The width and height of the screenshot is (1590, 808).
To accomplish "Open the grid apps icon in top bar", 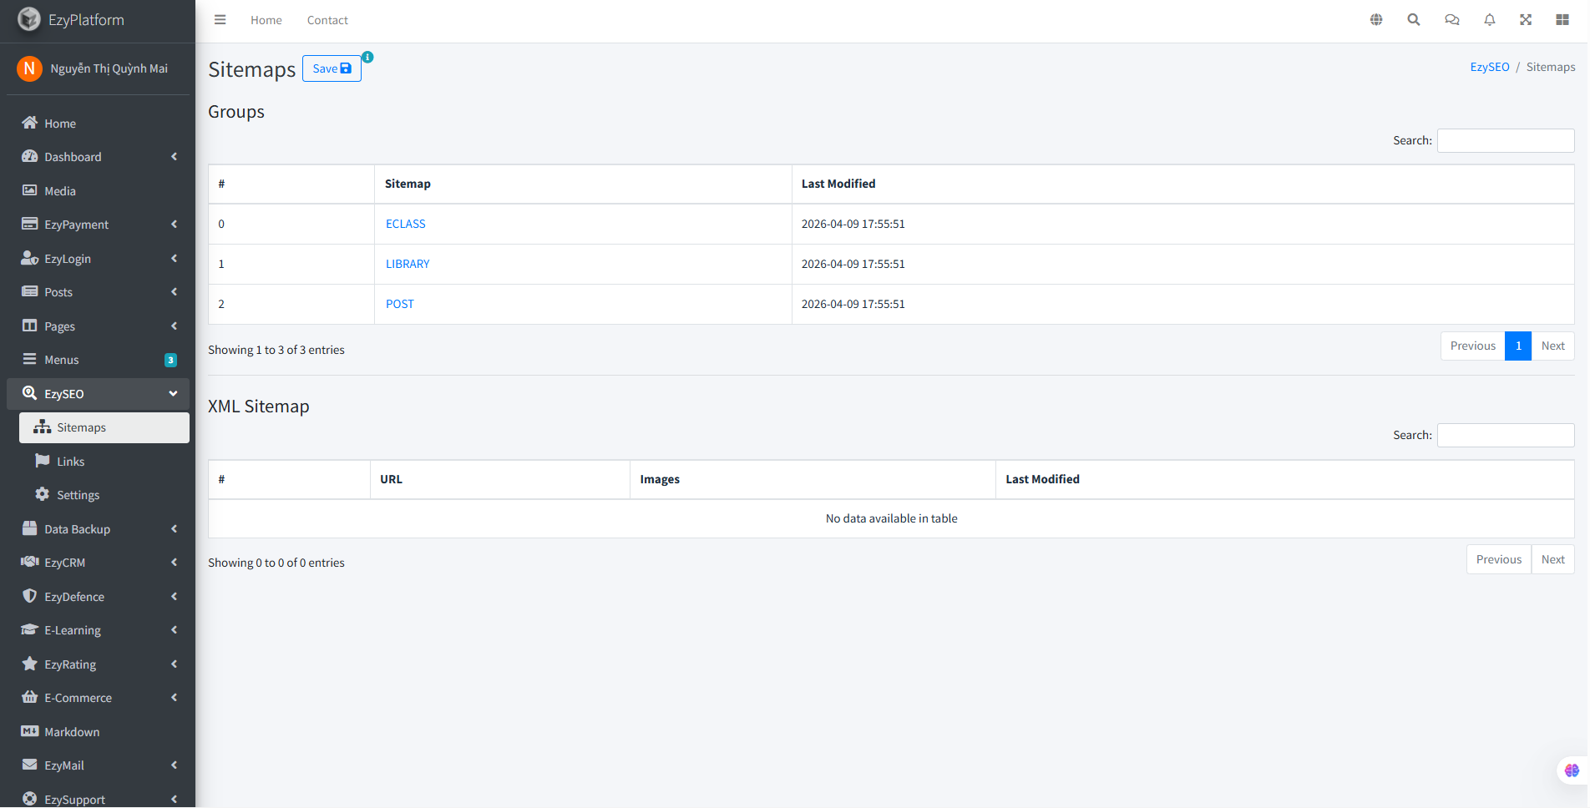I will pos(1562,20).
